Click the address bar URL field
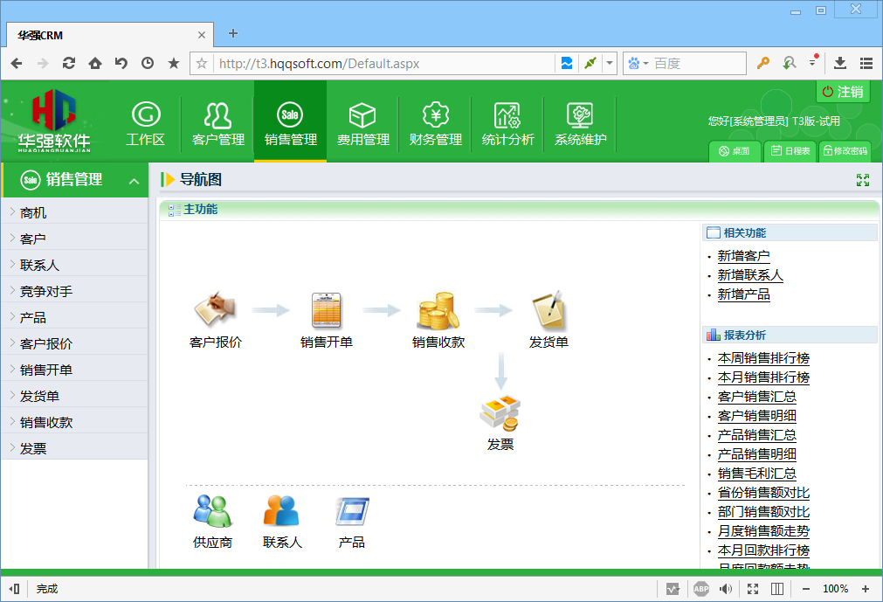The image size is (883, 602). (384, 64)
